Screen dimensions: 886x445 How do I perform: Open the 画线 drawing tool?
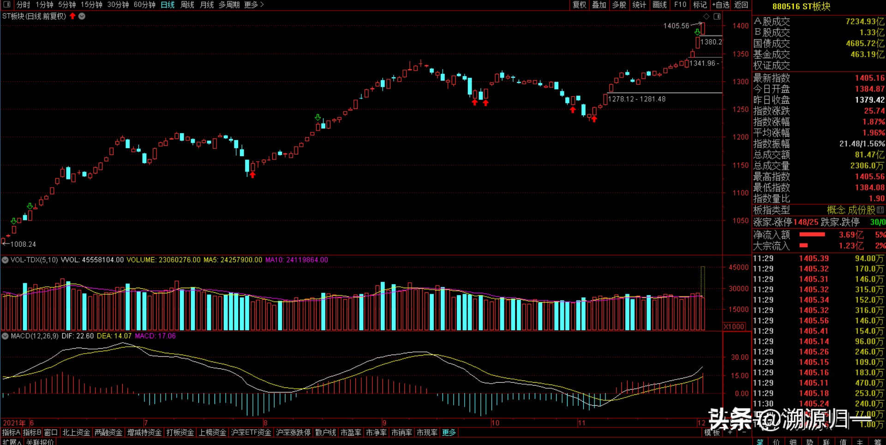(659, 5)
